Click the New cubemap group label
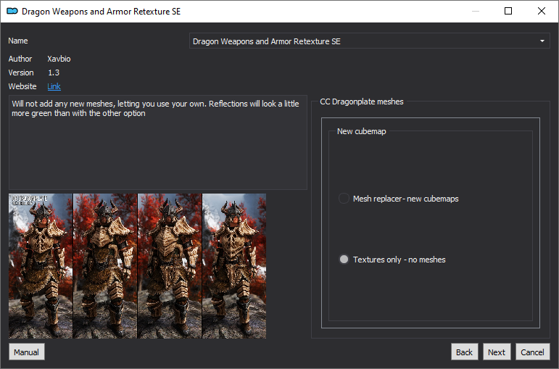Viewport: 559px width, 369px height. tap(362, 131)
